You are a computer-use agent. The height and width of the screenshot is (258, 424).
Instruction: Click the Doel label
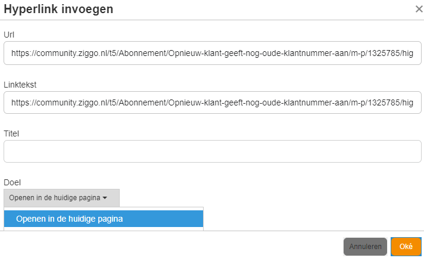click(x=12, y=182)
